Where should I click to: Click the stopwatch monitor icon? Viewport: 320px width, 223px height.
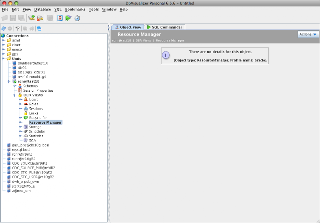pyautogui.click(x=77, y=18)
